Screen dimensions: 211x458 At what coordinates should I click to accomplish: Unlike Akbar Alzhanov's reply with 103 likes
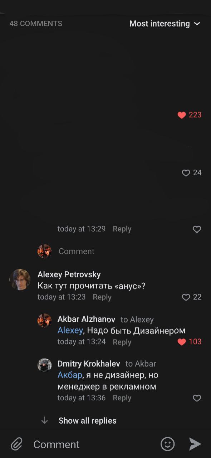pos(182,342)
